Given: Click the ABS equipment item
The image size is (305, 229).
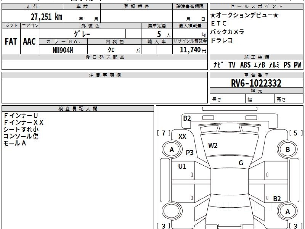Looking at the screenshot, I should point(245,65).
